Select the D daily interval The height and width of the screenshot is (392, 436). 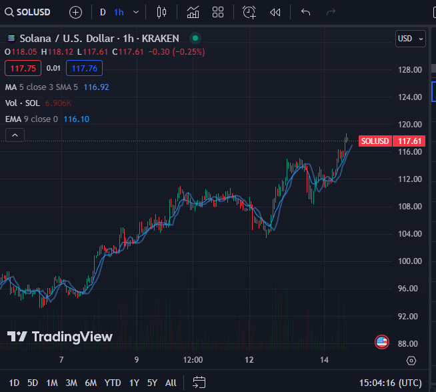(103, 12)
